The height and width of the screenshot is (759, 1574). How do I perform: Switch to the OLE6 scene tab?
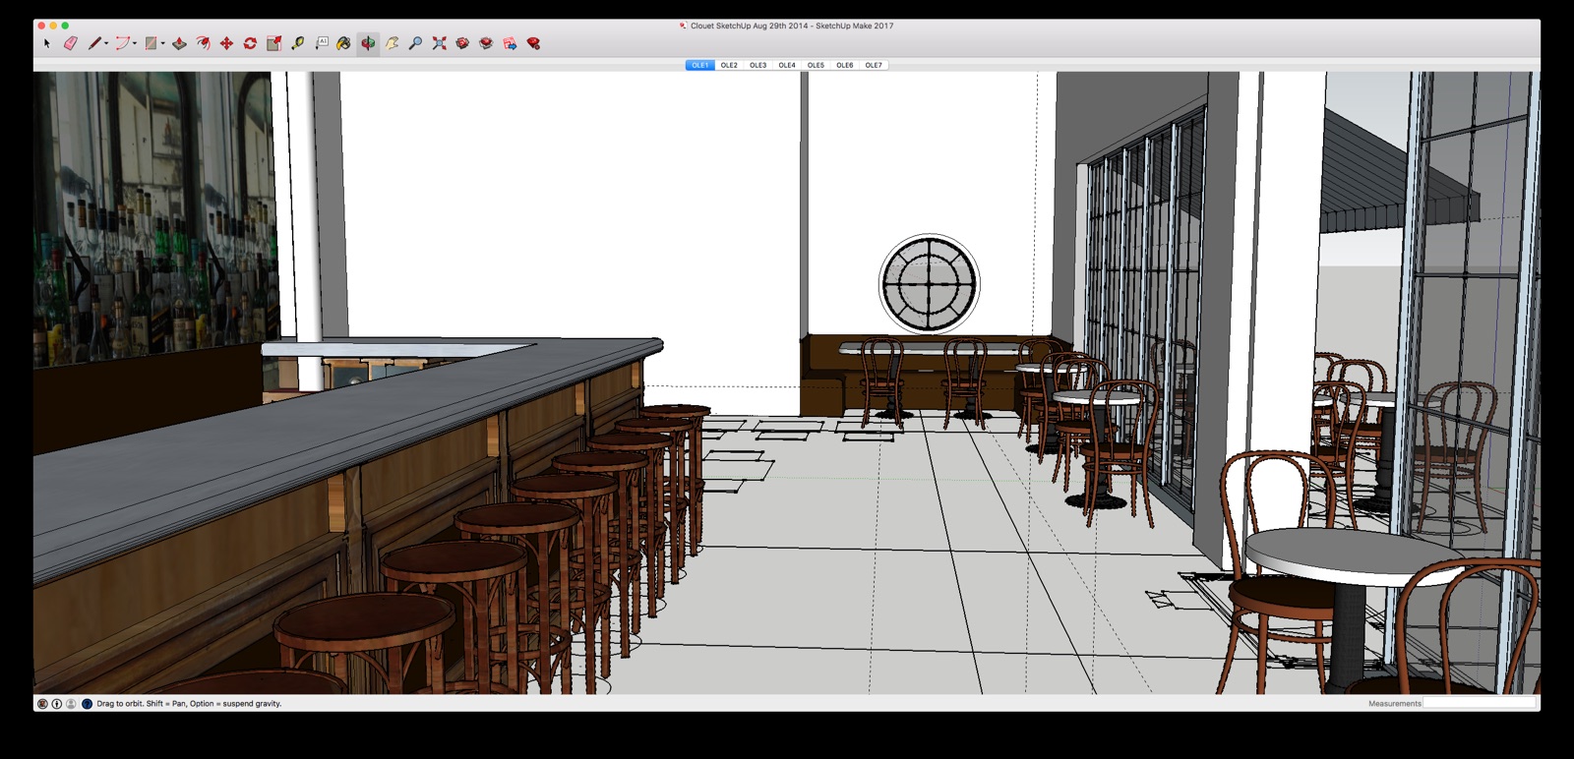tap(844, 65)
